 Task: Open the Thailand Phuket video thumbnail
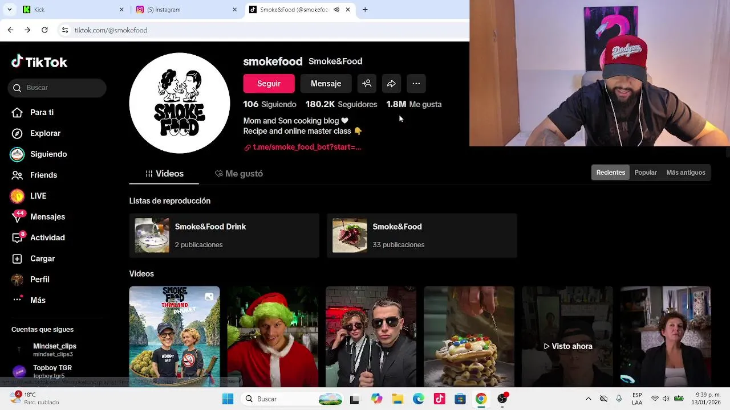click(175, 337)
